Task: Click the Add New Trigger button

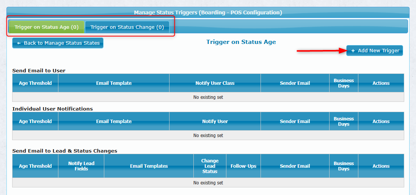Action: [x=375, y=51]
